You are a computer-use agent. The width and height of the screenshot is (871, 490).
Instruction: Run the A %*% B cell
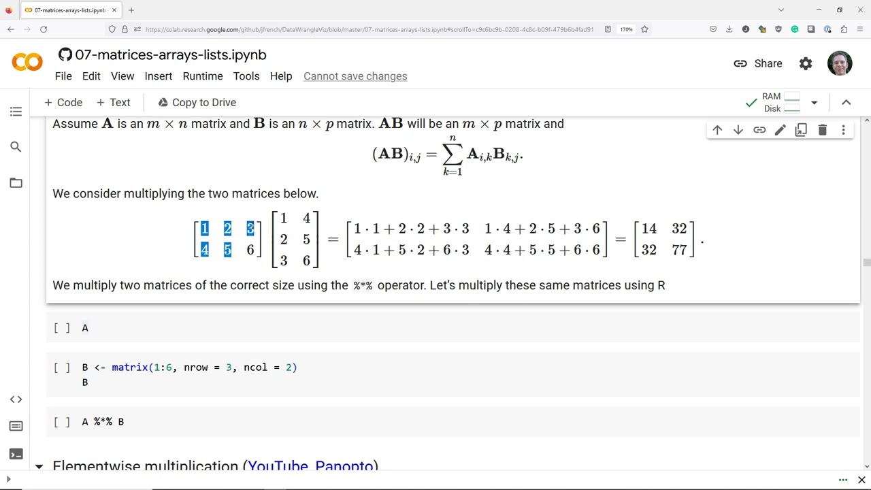pyautogui.click(x=62, y=422)
